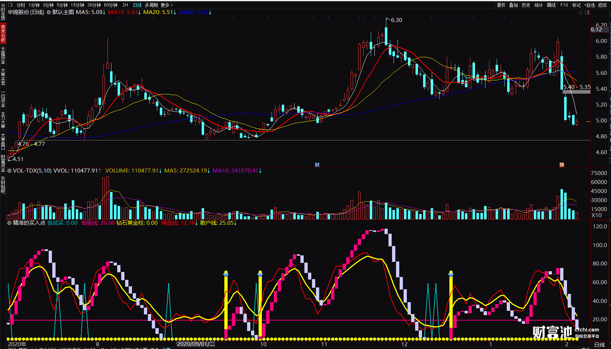Activate the 画线 drawing tool
This screenshot has width=611, height=349.
coord(551,5)
